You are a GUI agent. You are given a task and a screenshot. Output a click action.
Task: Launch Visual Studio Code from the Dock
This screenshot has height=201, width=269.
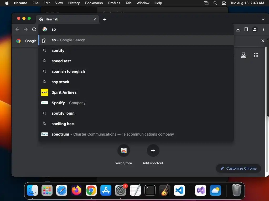(179, 190)
